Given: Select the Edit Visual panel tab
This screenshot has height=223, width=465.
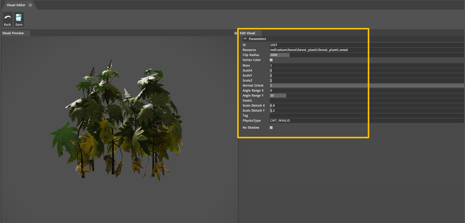Looking at the screenshot, I should click(x=247, y=33).
